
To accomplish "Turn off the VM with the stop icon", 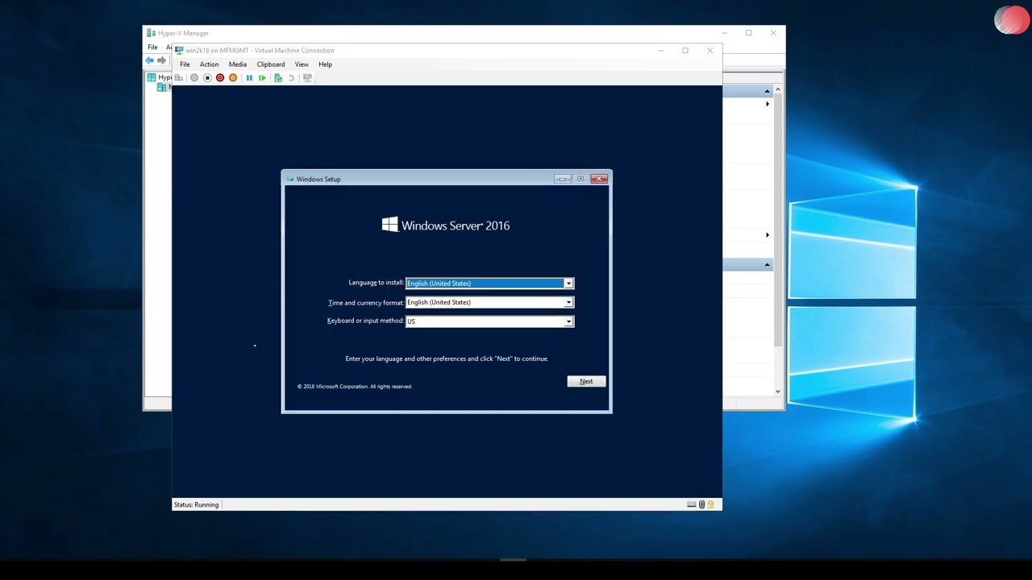I will [207, 78].
